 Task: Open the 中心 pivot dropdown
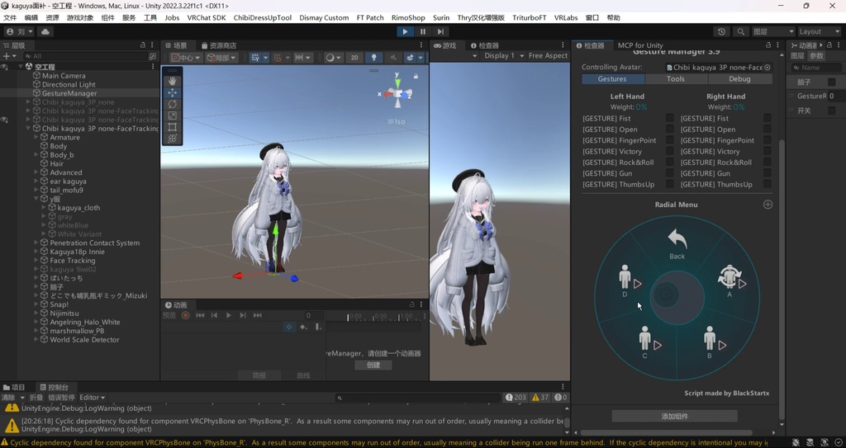tap(186, 58)
